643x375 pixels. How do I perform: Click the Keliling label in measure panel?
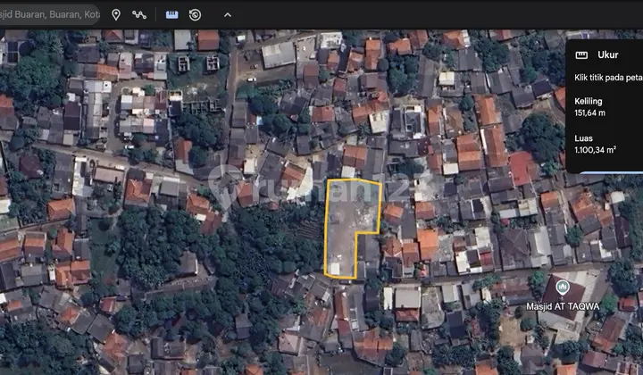click(587, 101)
